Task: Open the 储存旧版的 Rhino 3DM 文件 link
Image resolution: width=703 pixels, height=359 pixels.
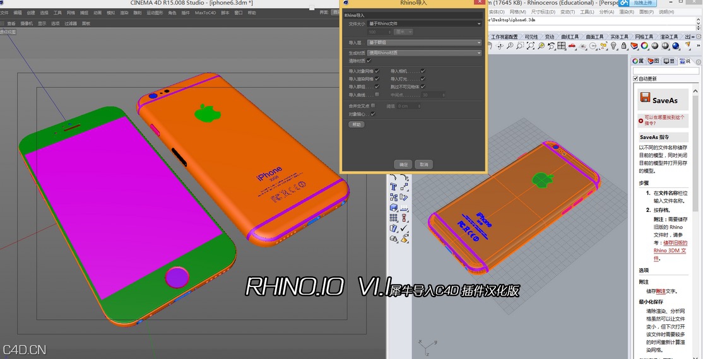Action: [670, 250]
